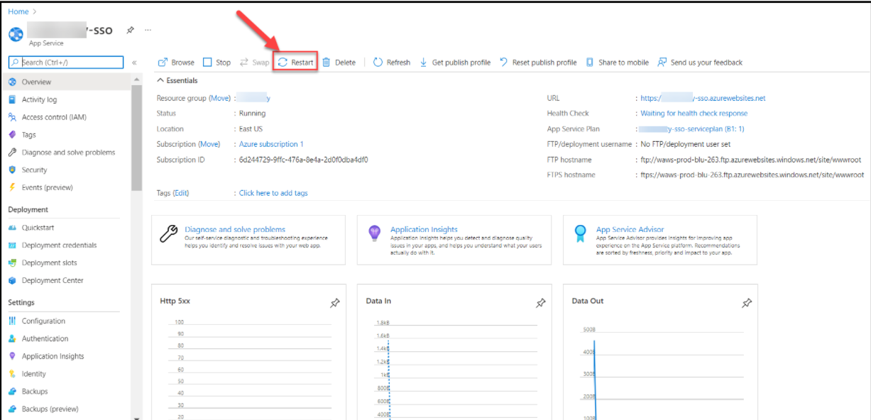Open the azurewebsites.net URL link
Screen dimensions: 871x420
click(703, 98)
